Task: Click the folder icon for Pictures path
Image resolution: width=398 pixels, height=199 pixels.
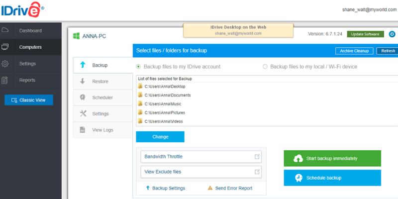Action: [x=140, y=112]
